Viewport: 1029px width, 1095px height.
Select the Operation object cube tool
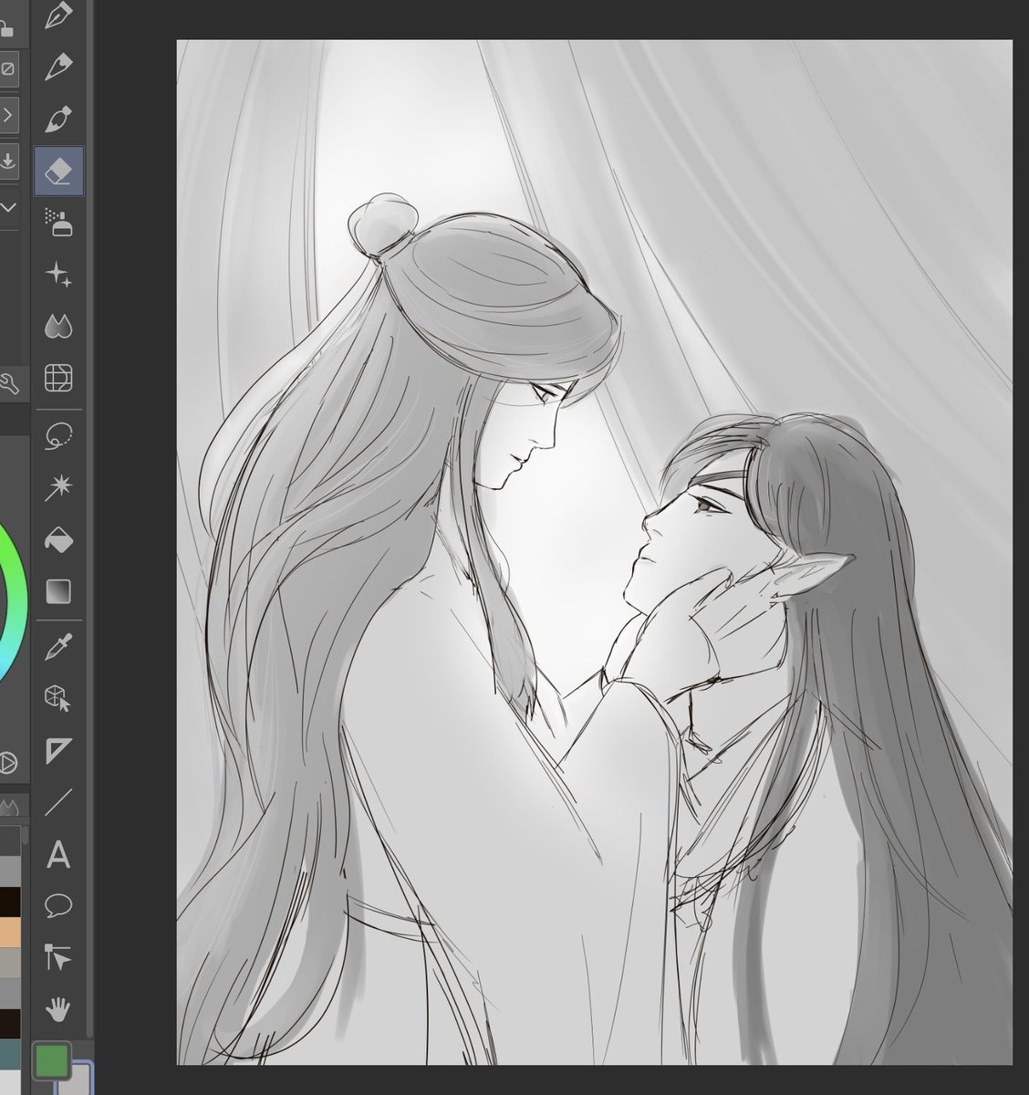[58, 699]
